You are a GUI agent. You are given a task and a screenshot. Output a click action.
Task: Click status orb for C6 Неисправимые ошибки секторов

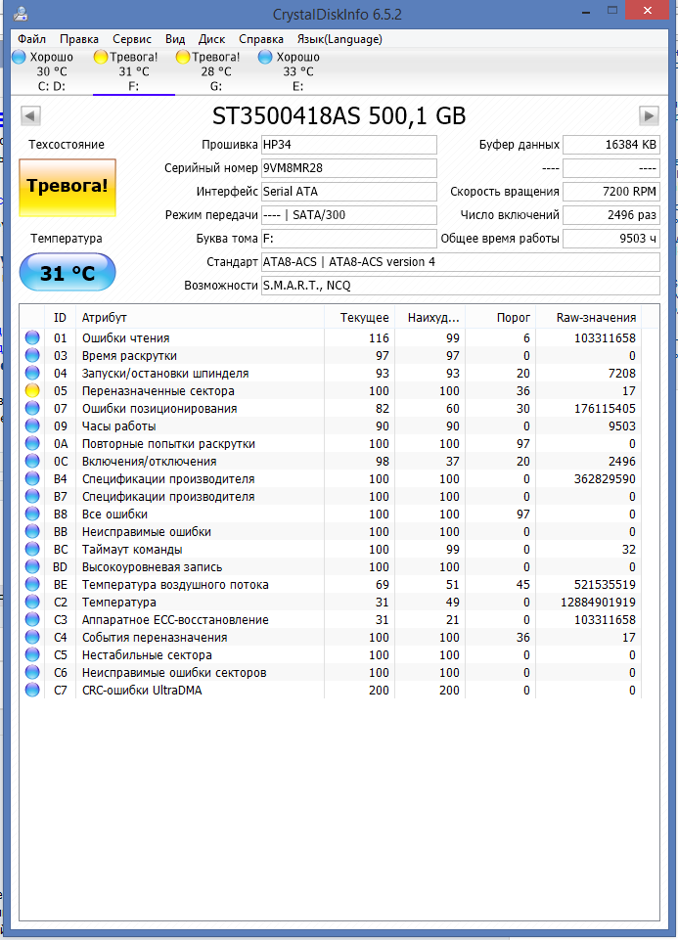click(x=32, y=673)
